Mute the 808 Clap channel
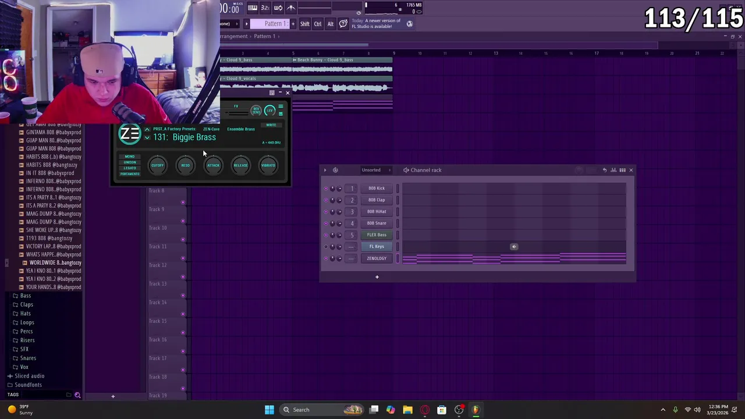The height and width of the screenshot is (419, 745). (326, 200)
